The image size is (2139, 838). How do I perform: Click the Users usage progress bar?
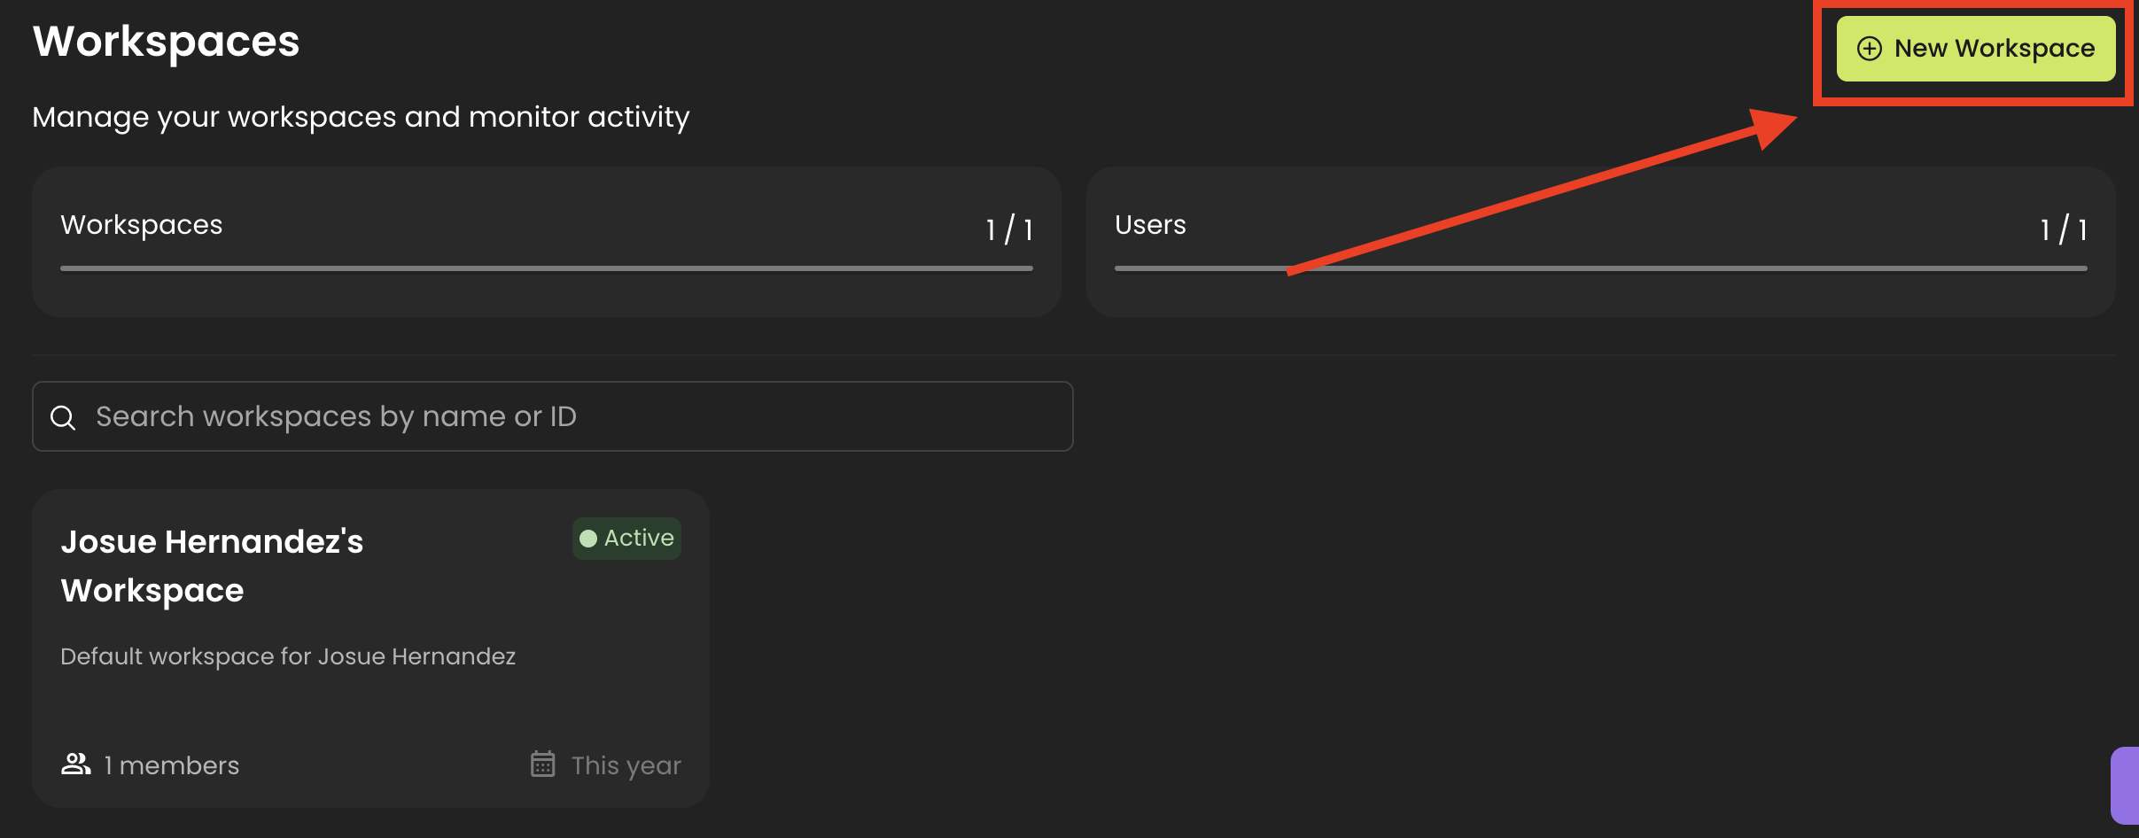pos(1600,268)
